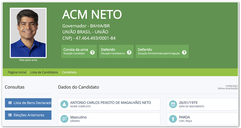Go to Página Inicial breadcrumb
241x128 pixels.
(x=17, y=72)
